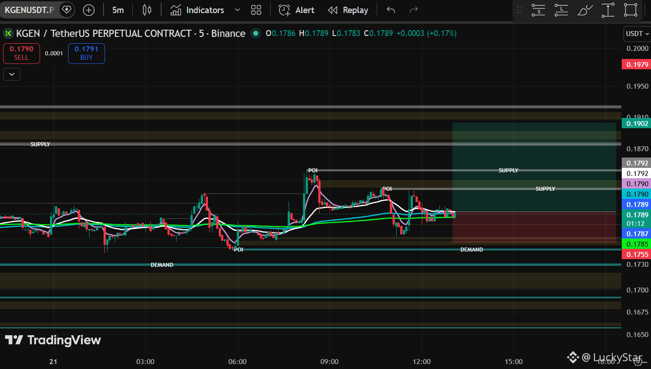Open the 5m interval menu
Viewport: 651px width, 369px height.
click(x=118, y=10)
